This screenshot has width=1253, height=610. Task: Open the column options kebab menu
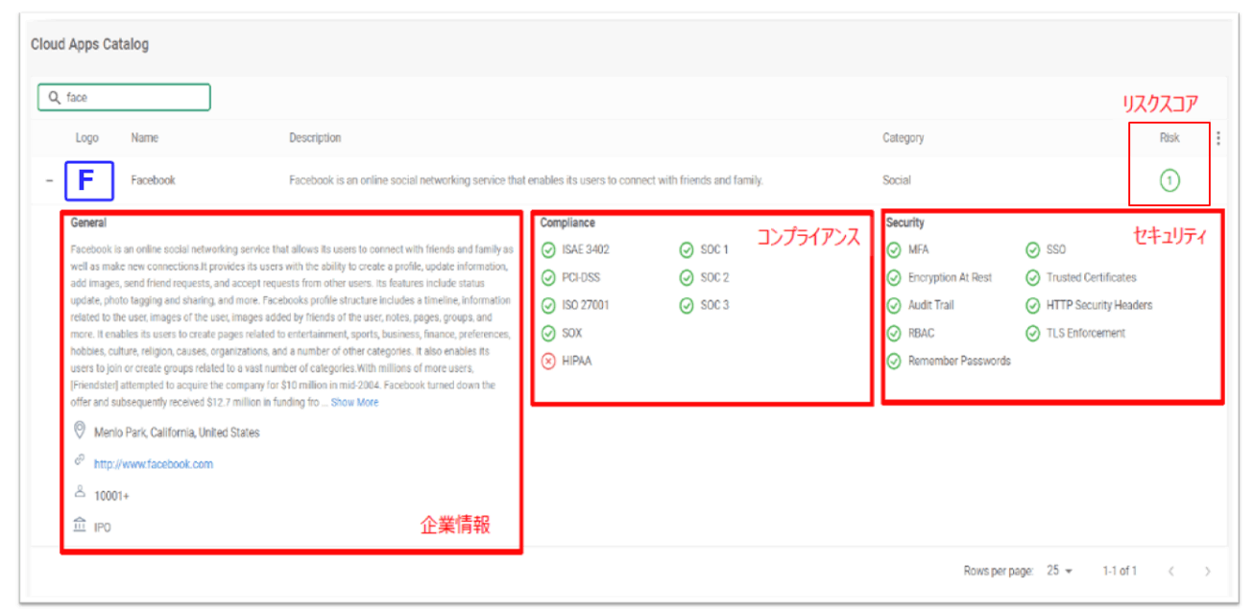(1218, 138)
